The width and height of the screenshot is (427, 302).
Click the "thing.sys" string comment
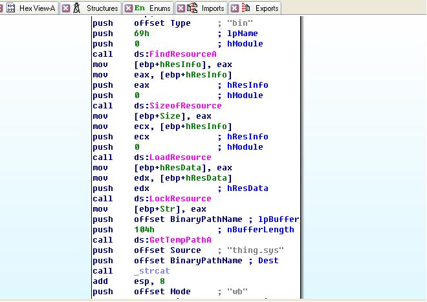255,250
